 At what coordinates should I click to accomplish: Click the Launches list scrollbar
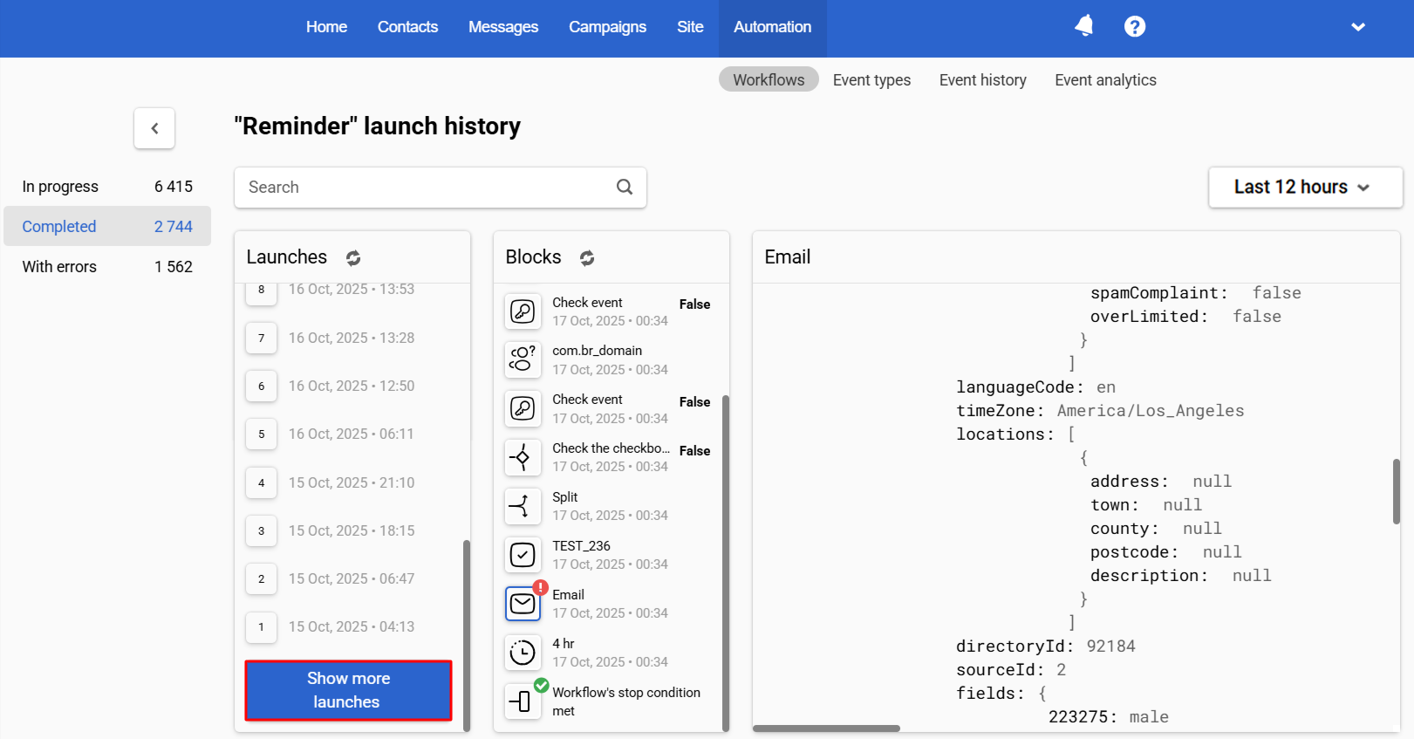[x=467, y=635]
